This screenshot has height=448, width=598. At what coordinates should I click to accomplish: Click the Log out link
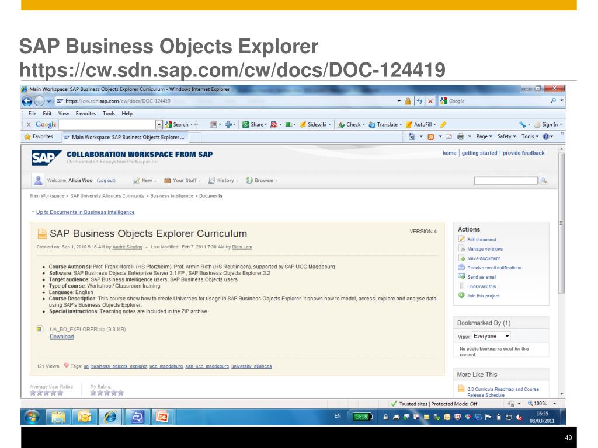click(106, 181)
